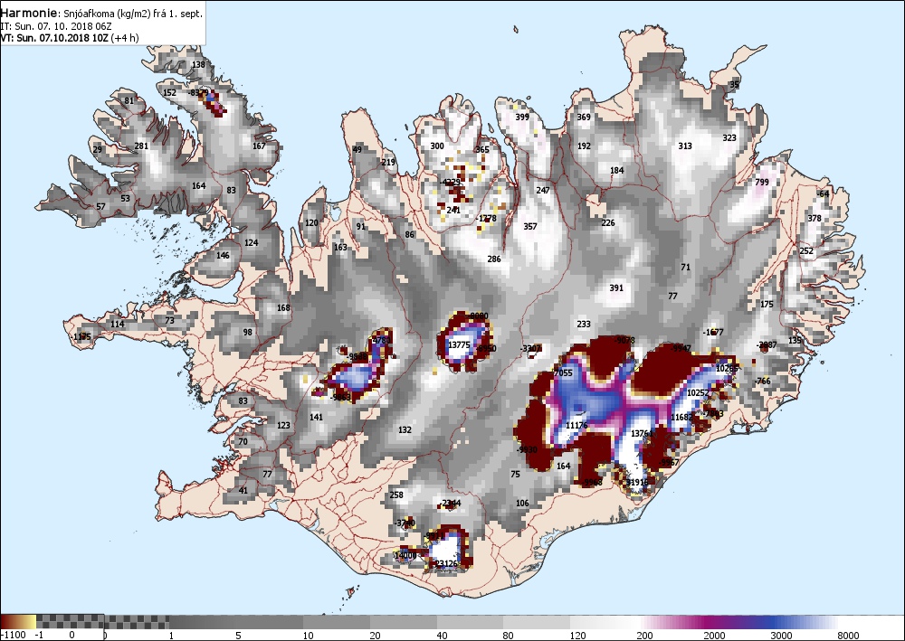This screenshot has width=905, height=641.
Task: Click map value 286
Action: 494,259
